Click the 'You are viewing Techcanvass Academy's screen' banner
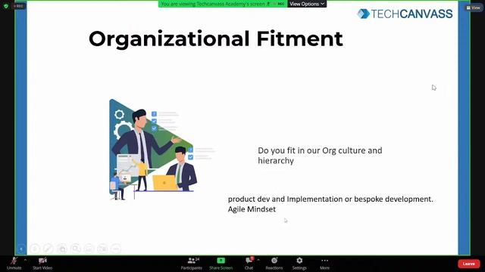The image size is (485, 272). pyautogui.click(x=223, y=4)
